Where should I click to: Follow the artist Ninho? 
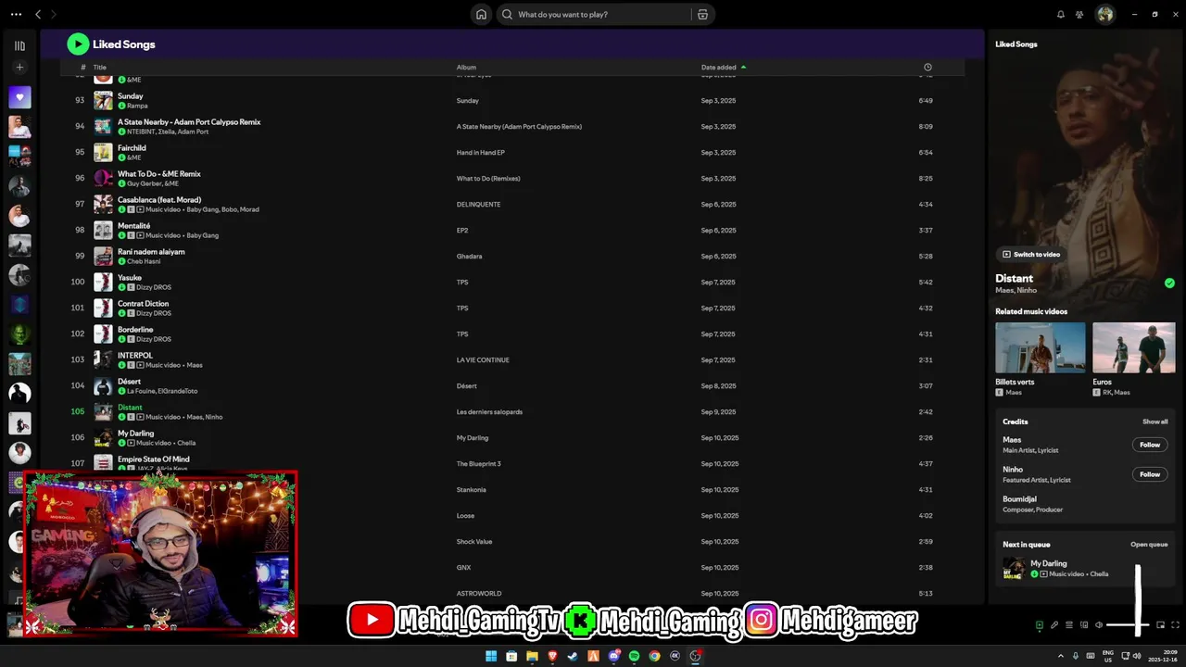pyautogui.click(x=1150, y=474)
